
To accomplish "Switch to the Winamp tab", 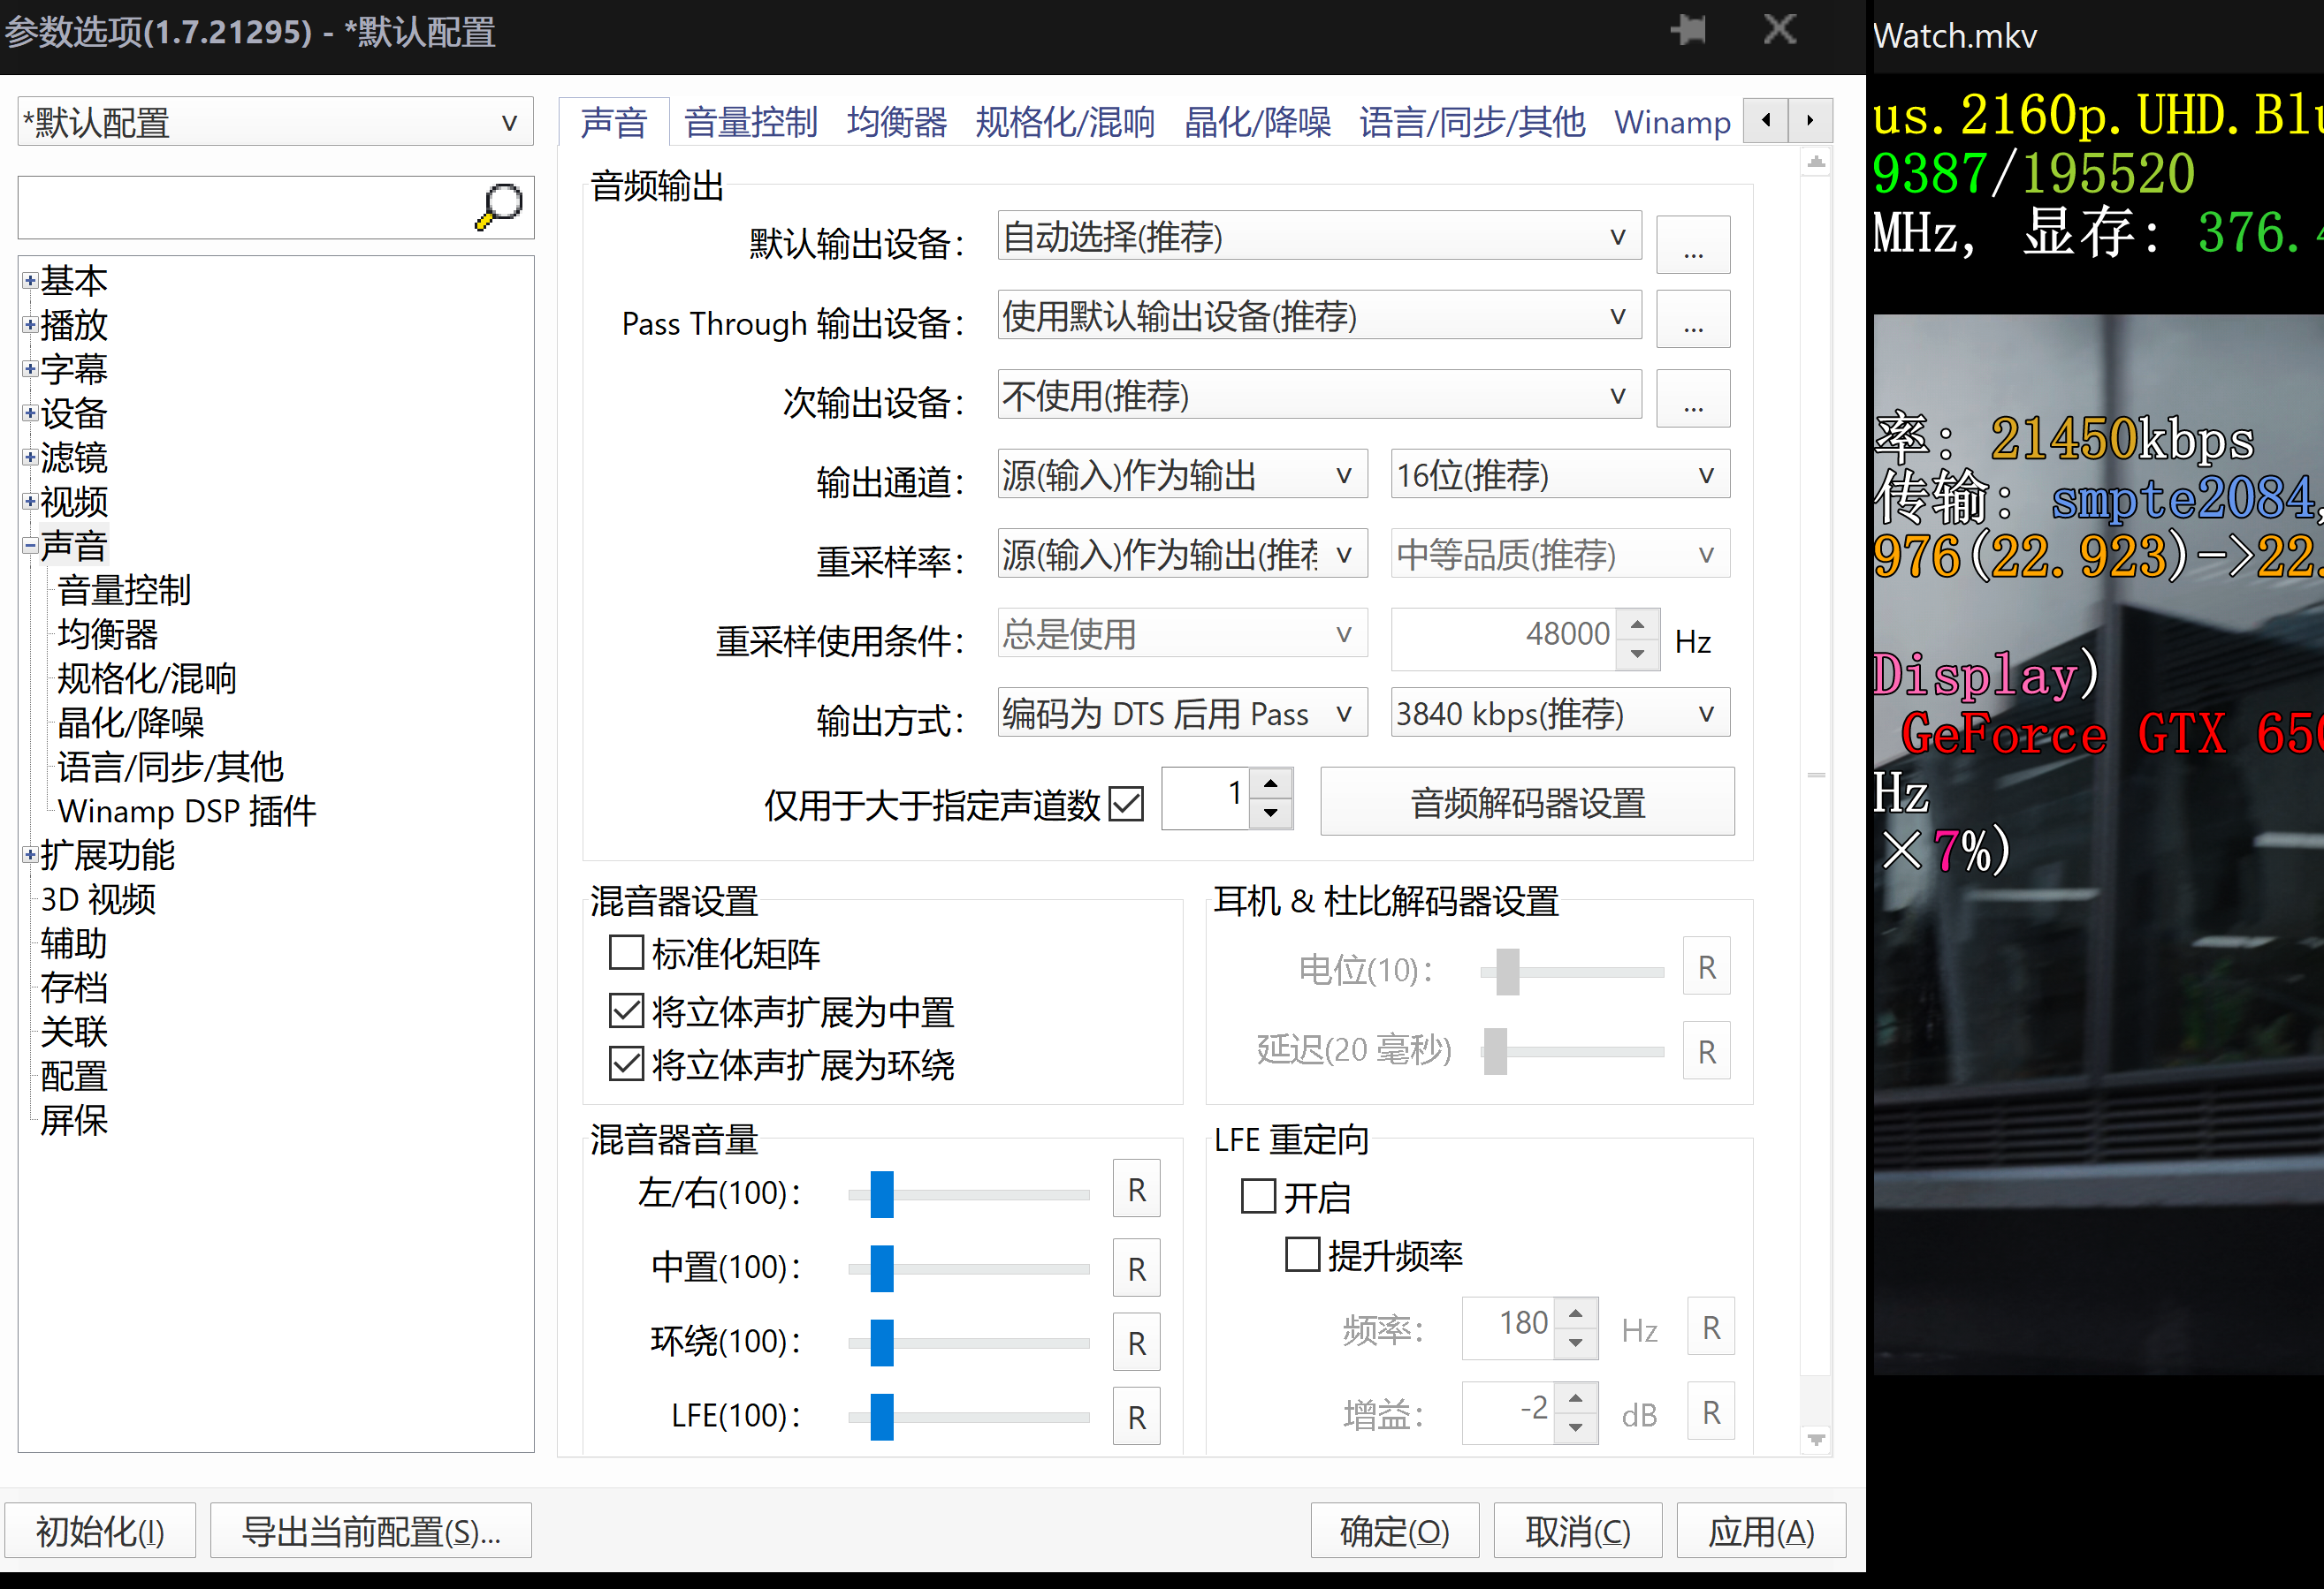I will 1672,122.
